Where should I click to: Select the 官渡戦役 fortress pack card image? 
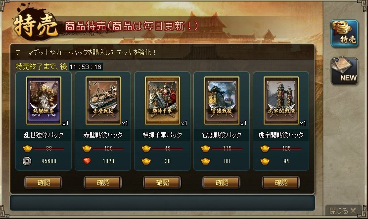click(x=222, y=101)
